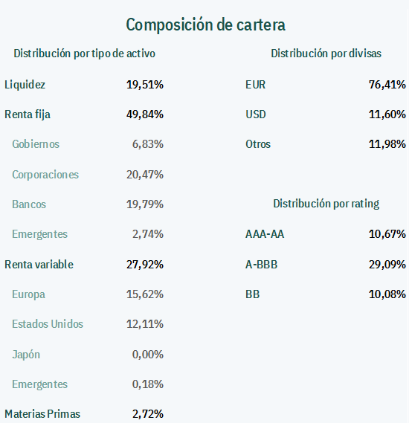Image resolution: width=409 pixels, height=423 pixels.
Task: Click the Composición de cartera heading
Action: 205,25
